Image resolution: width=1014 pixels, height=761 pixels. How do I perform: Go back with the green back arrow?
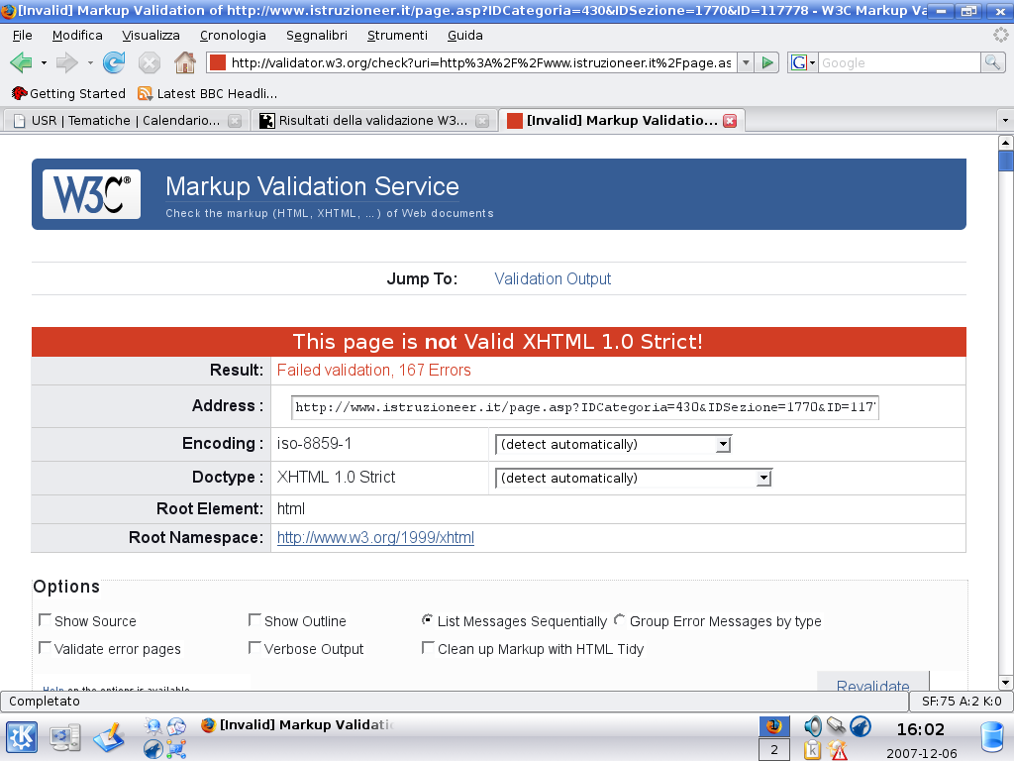(x=22, y=62)
